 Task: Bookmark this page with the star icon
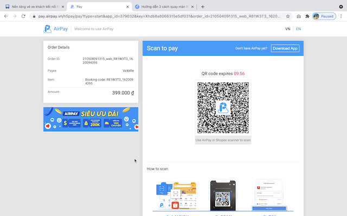click(x=288, y=16)
